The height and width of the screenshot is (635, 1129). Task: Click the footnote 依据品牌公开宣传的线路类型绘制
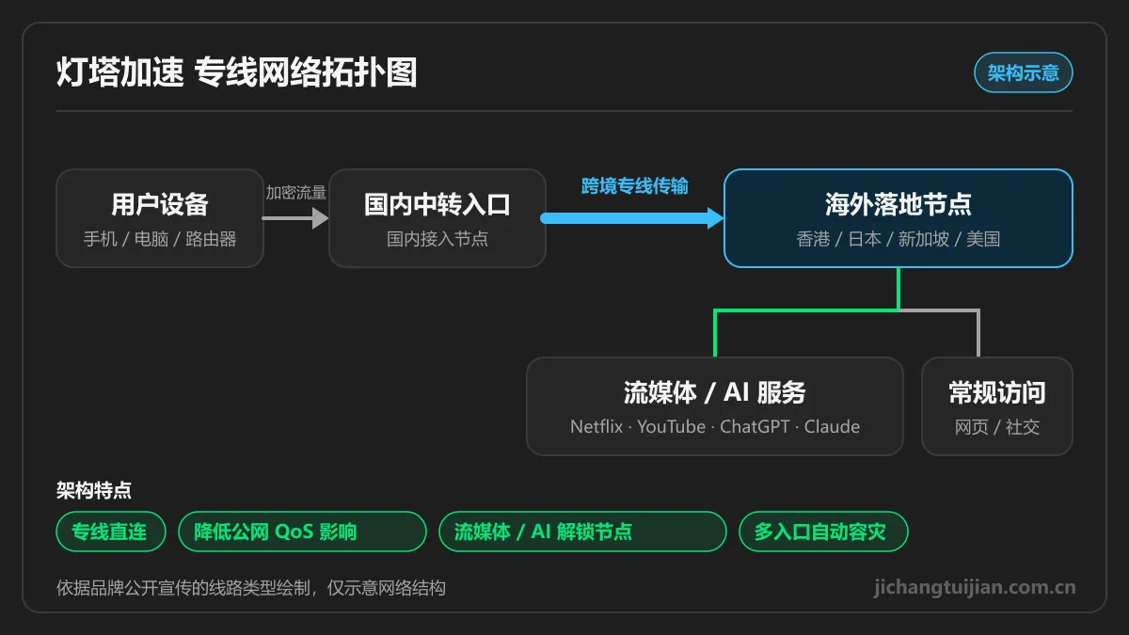183,588
